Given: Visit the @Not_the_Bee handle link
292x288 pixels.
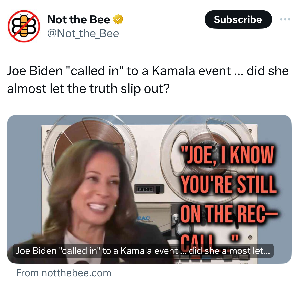Looking at the screenshot, I should 83,33.
